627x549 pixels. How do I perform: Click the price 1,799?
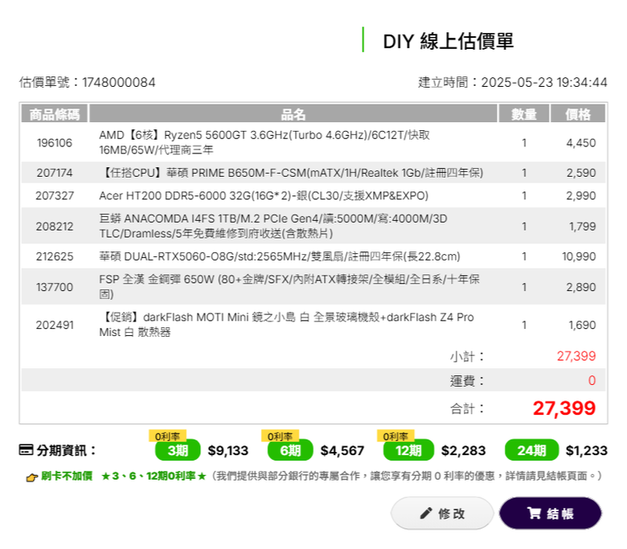582,227
